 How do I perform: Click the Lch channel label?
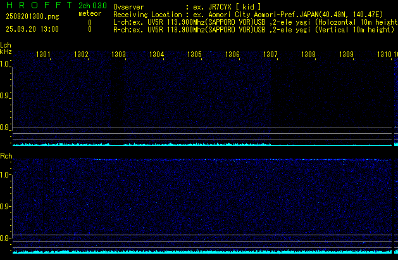click(6, 45)
